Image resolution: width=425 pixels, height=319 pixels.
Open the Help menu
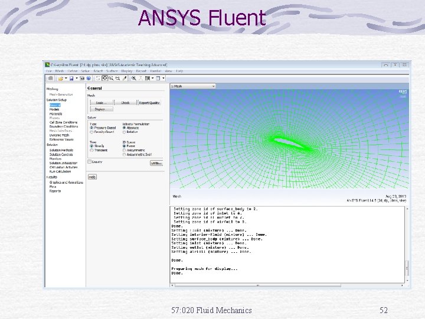(179, 71)
